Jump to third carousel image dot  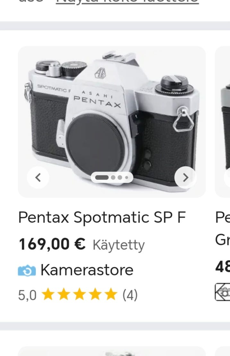pyautogui.click(x=120, y=177)
